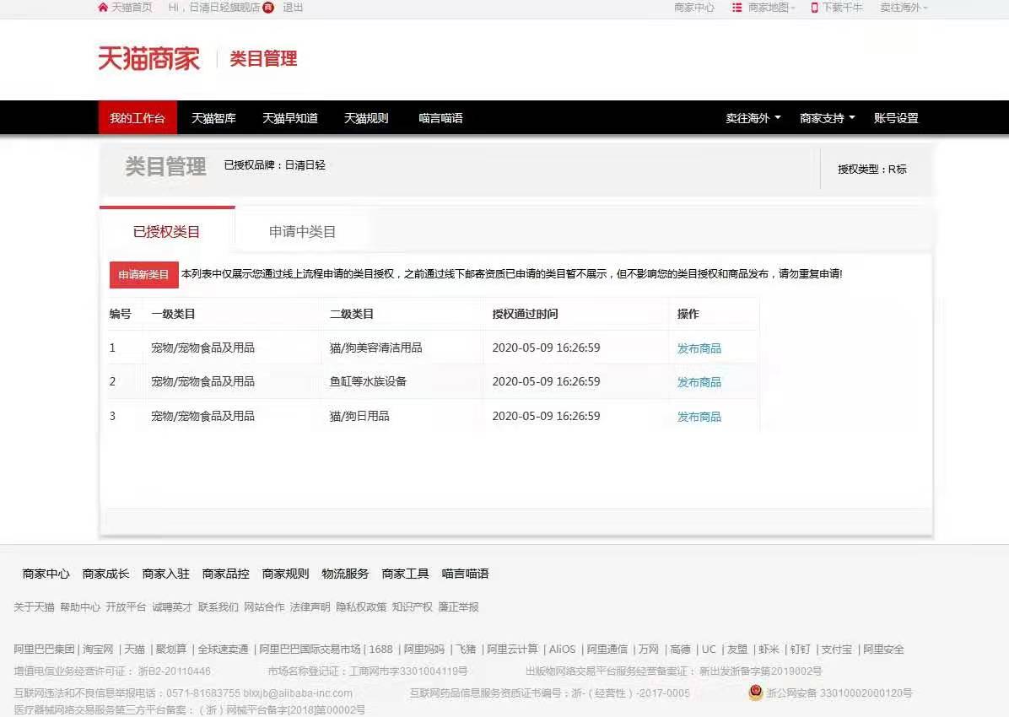Open the 全球速卖通 footer link
This screenshot has width=1009, height=717.
224,650
